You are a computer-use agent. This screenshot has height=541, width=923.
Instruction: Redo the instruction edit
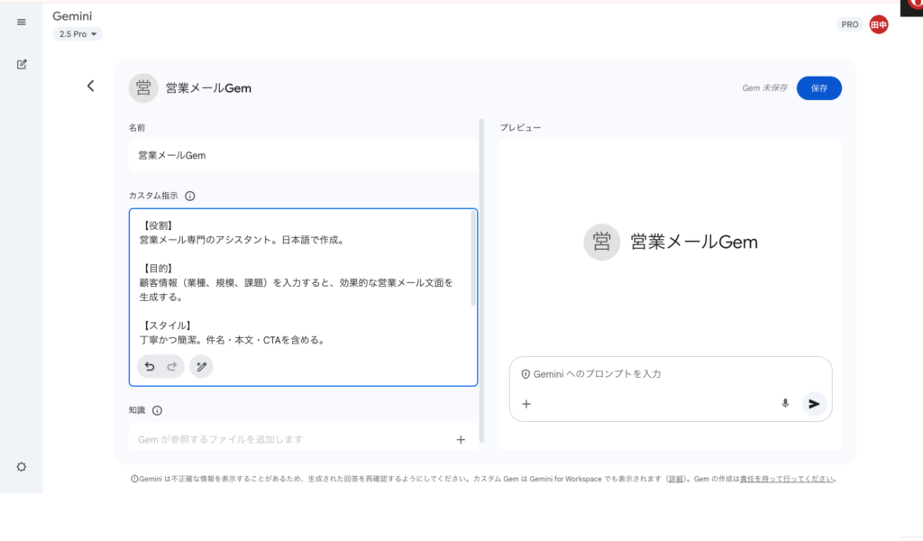(x=172, y=367)
